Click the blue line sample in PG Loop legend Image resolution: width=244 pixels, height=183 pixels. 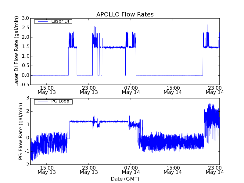43,102
